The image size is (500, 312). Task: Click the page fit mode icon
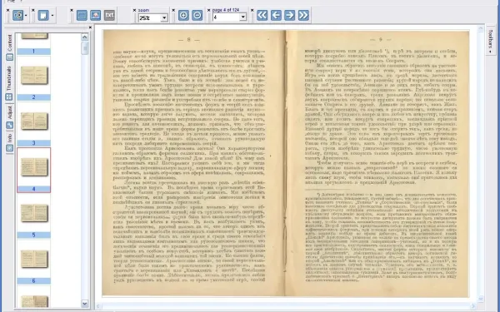(x=43, y=15)
